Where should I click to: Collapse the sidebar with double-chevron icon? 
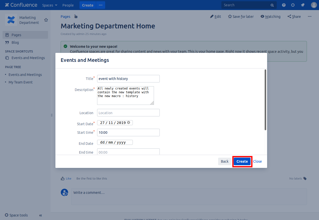(x=41, y=215)
